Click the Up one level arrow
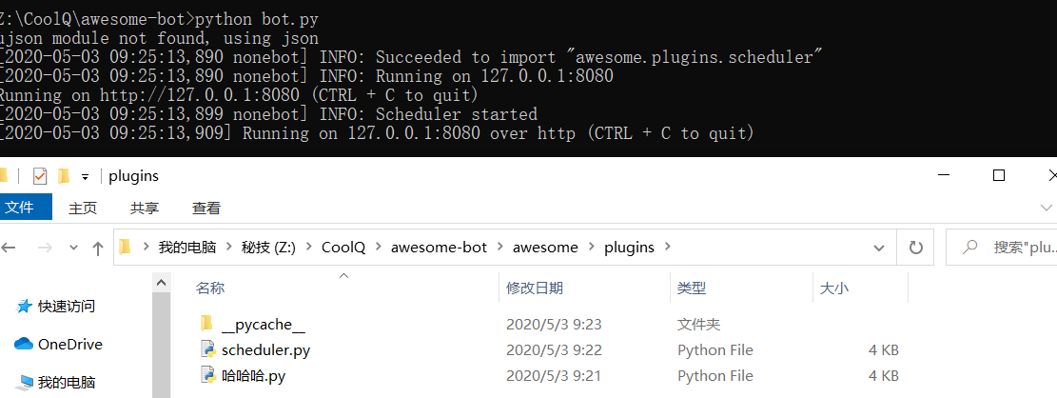Screen dimensions: 1057x398 tap(97, 248)
